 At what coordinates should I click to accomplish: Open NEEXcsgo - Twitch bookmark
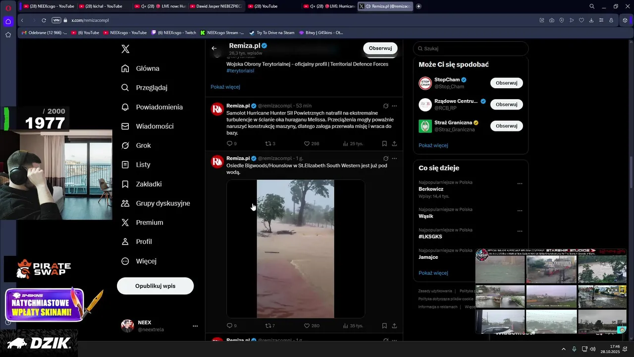tap(173, 33)
